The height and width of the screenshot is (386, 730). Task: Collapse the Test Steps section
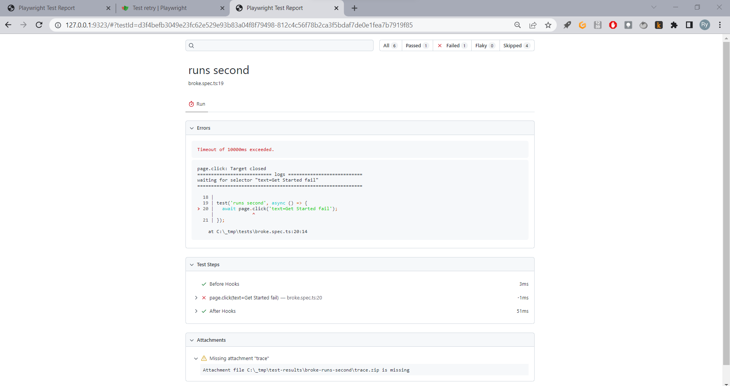coord(192,265)
